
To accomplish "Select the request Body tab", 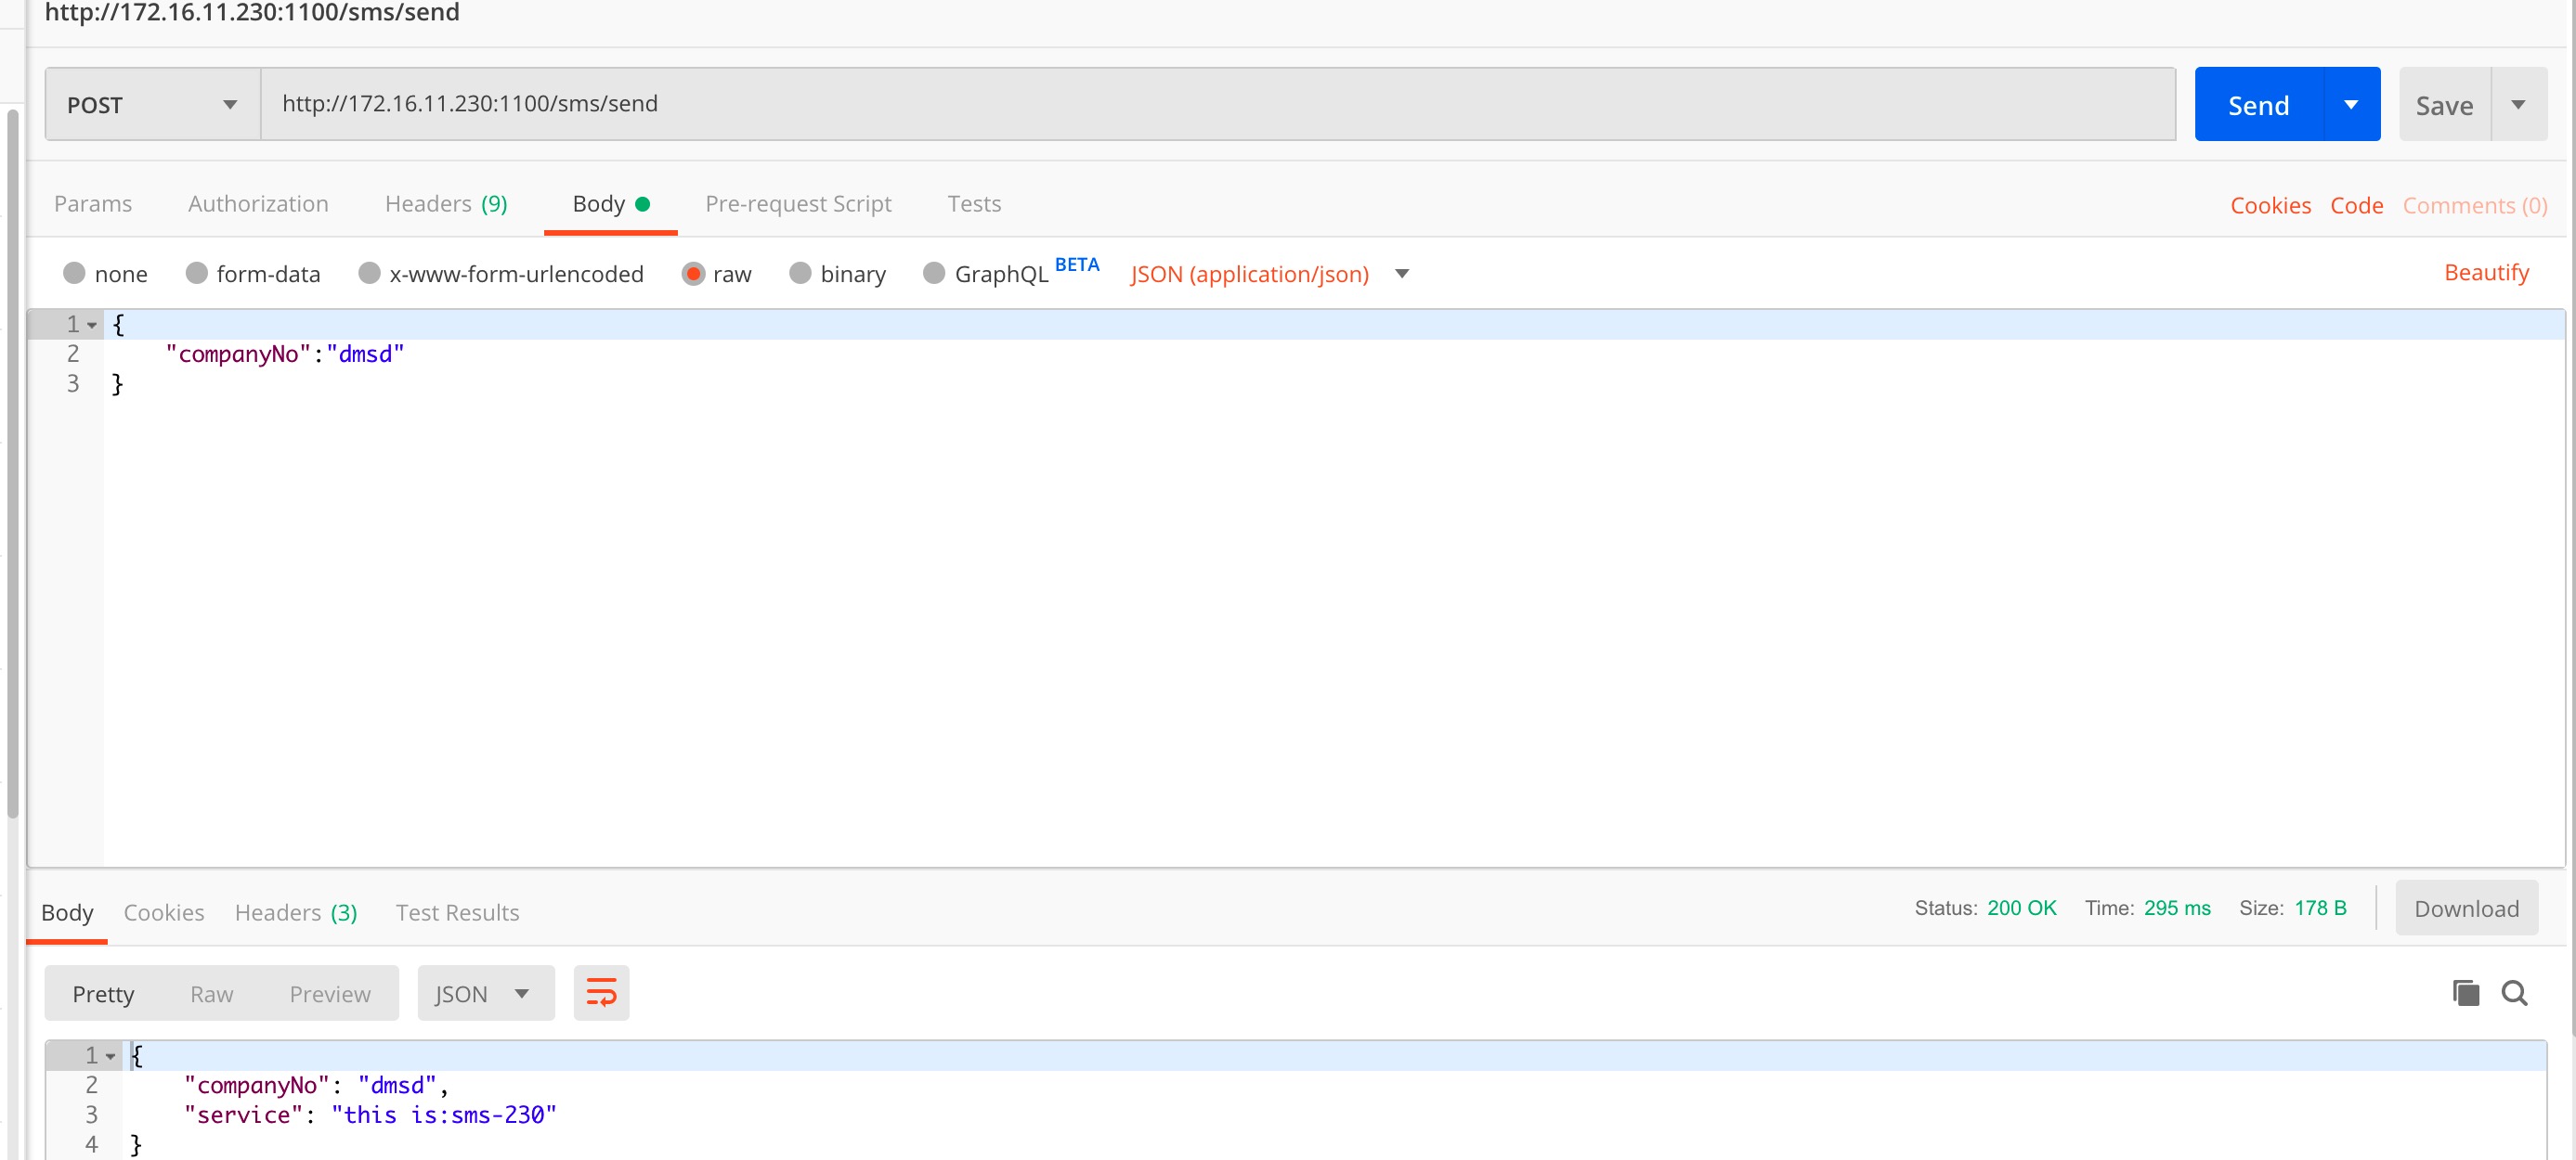I will click(610, 204).
